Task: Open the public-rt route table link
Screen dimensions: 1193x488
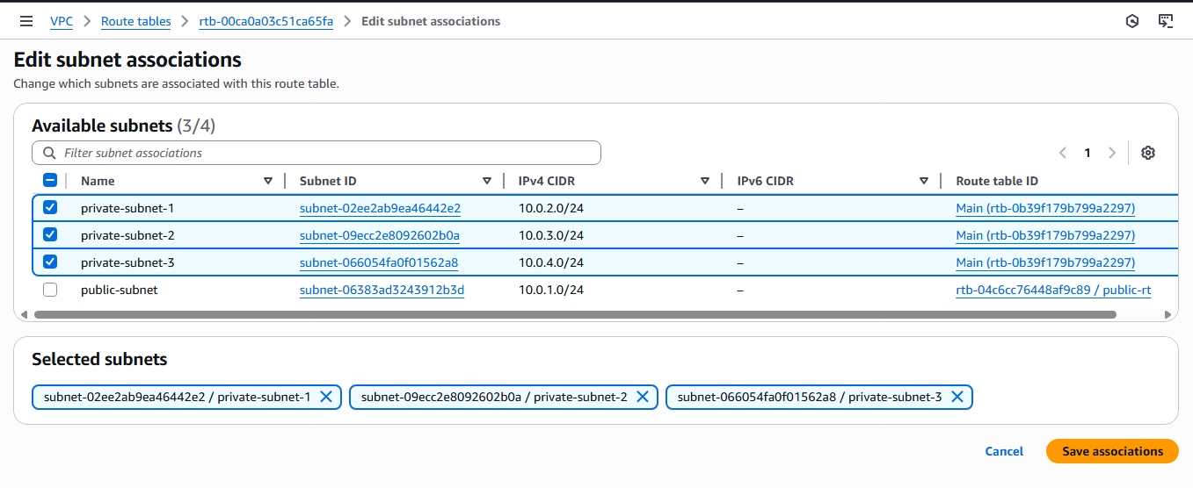Action: [x=1053, y=290]
